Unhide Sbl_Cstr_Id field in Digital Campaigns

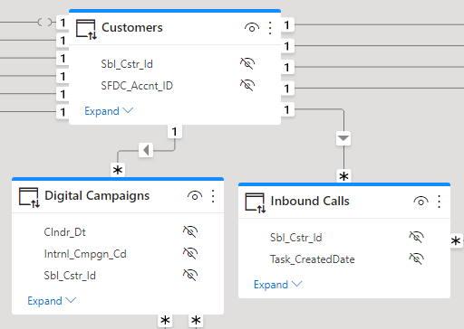coord(190,275)
